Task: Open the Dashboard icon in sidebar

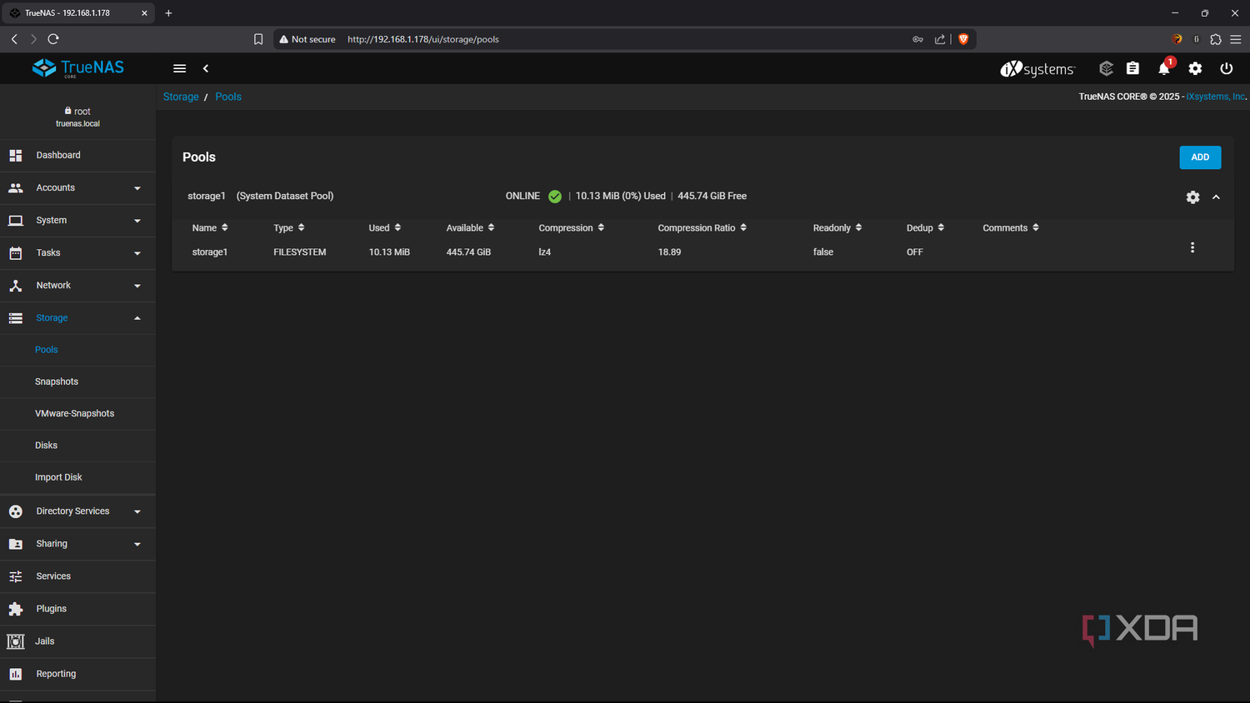Action: (x=15, y=156)
